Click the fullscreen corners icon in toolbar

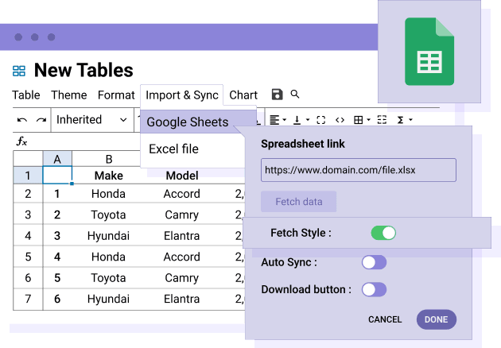(320, 120)
